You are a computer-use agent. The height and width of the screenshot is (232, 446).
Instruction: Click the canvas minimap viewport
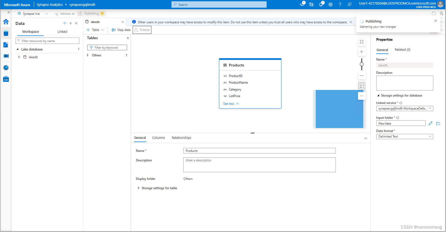point(340,109)
